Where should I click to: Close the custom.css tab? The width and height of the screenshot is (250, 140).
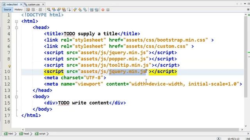pos(43,4)
